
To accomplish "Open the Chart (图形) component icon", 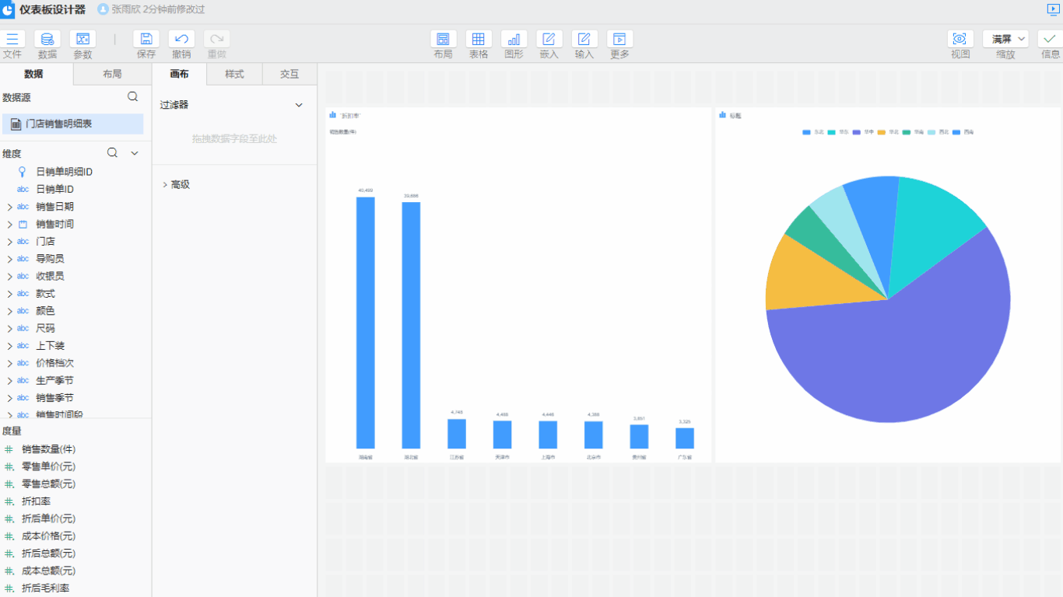I will 514,39.
